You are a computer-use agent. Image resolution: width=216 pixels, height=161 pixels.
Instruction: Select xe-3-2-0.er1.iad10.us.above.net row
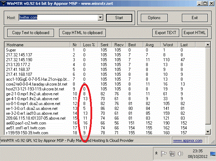coord(105,113)
